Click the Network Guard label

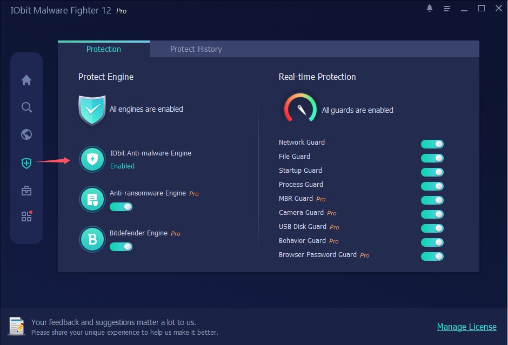pos(302,143)
